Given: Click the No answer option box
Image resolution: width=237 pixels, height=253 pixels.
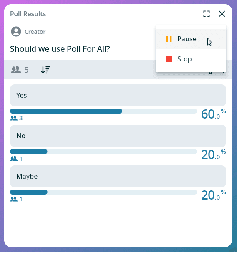Looking at the screenshot, I should [118, 136].
